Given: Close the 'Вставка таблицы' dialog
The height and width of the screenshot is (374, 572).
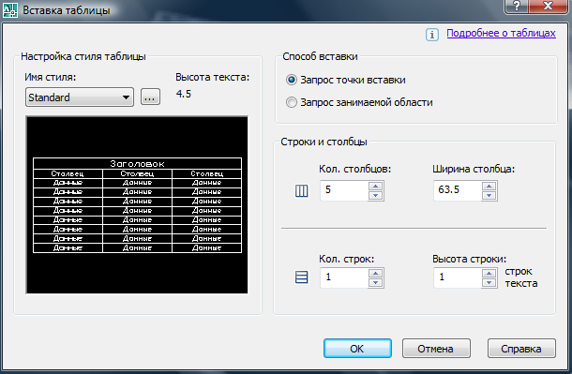Looking at the screenshot, I should (548, 6).
